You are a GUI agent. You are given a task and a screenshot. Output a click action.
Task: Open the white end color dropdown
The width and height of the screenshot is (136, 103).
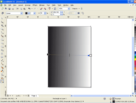click(34, 13)
